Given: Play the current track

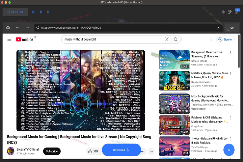Looking at the screenshot, I should pyautogui.click(x=41, y=12).
